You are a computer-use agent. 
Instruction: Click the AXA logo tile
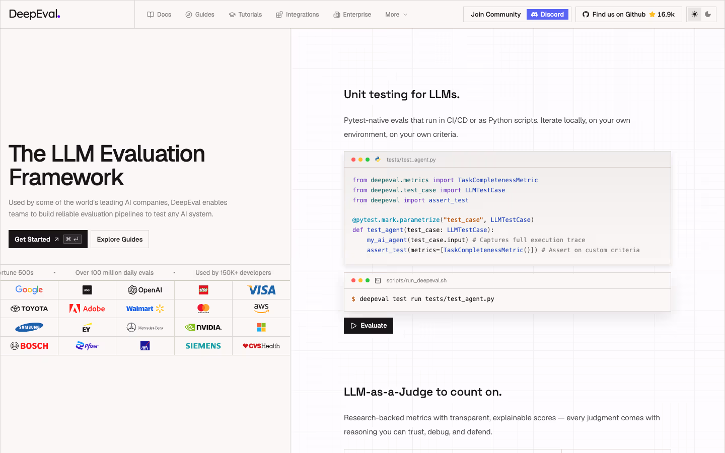pos(145,346)
